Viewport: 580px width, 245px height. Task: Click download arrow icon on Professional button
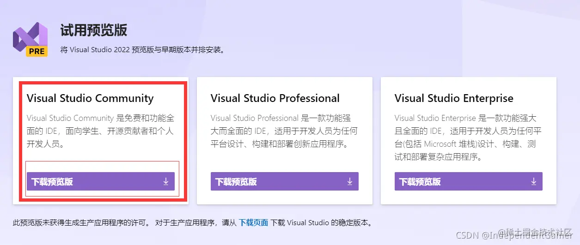pos(350,181)
